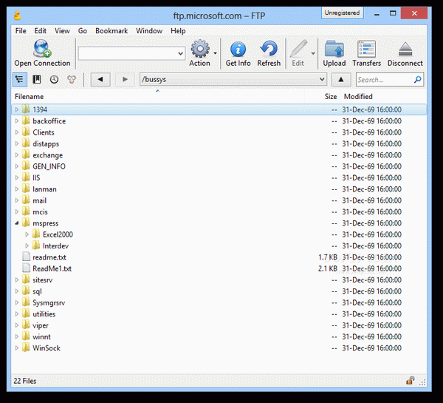The image size is (443, 403).
Task: Click the 2.1 KB size value
Action: 328,268
